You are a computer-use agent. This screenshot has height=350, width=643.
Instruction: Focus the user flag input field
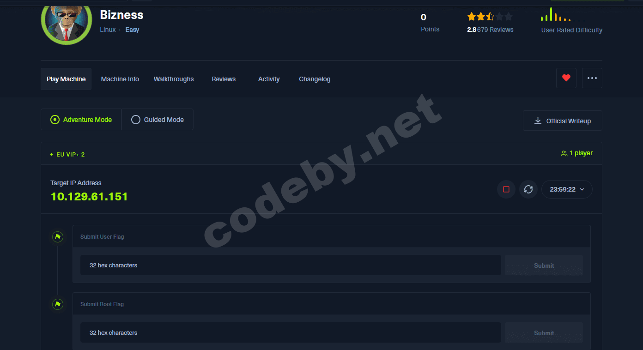[x=291, y=266]
